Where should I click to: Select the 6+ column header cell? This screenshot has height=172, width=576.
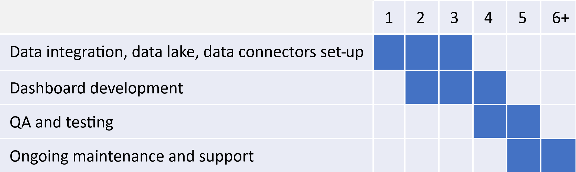[559, 17]
